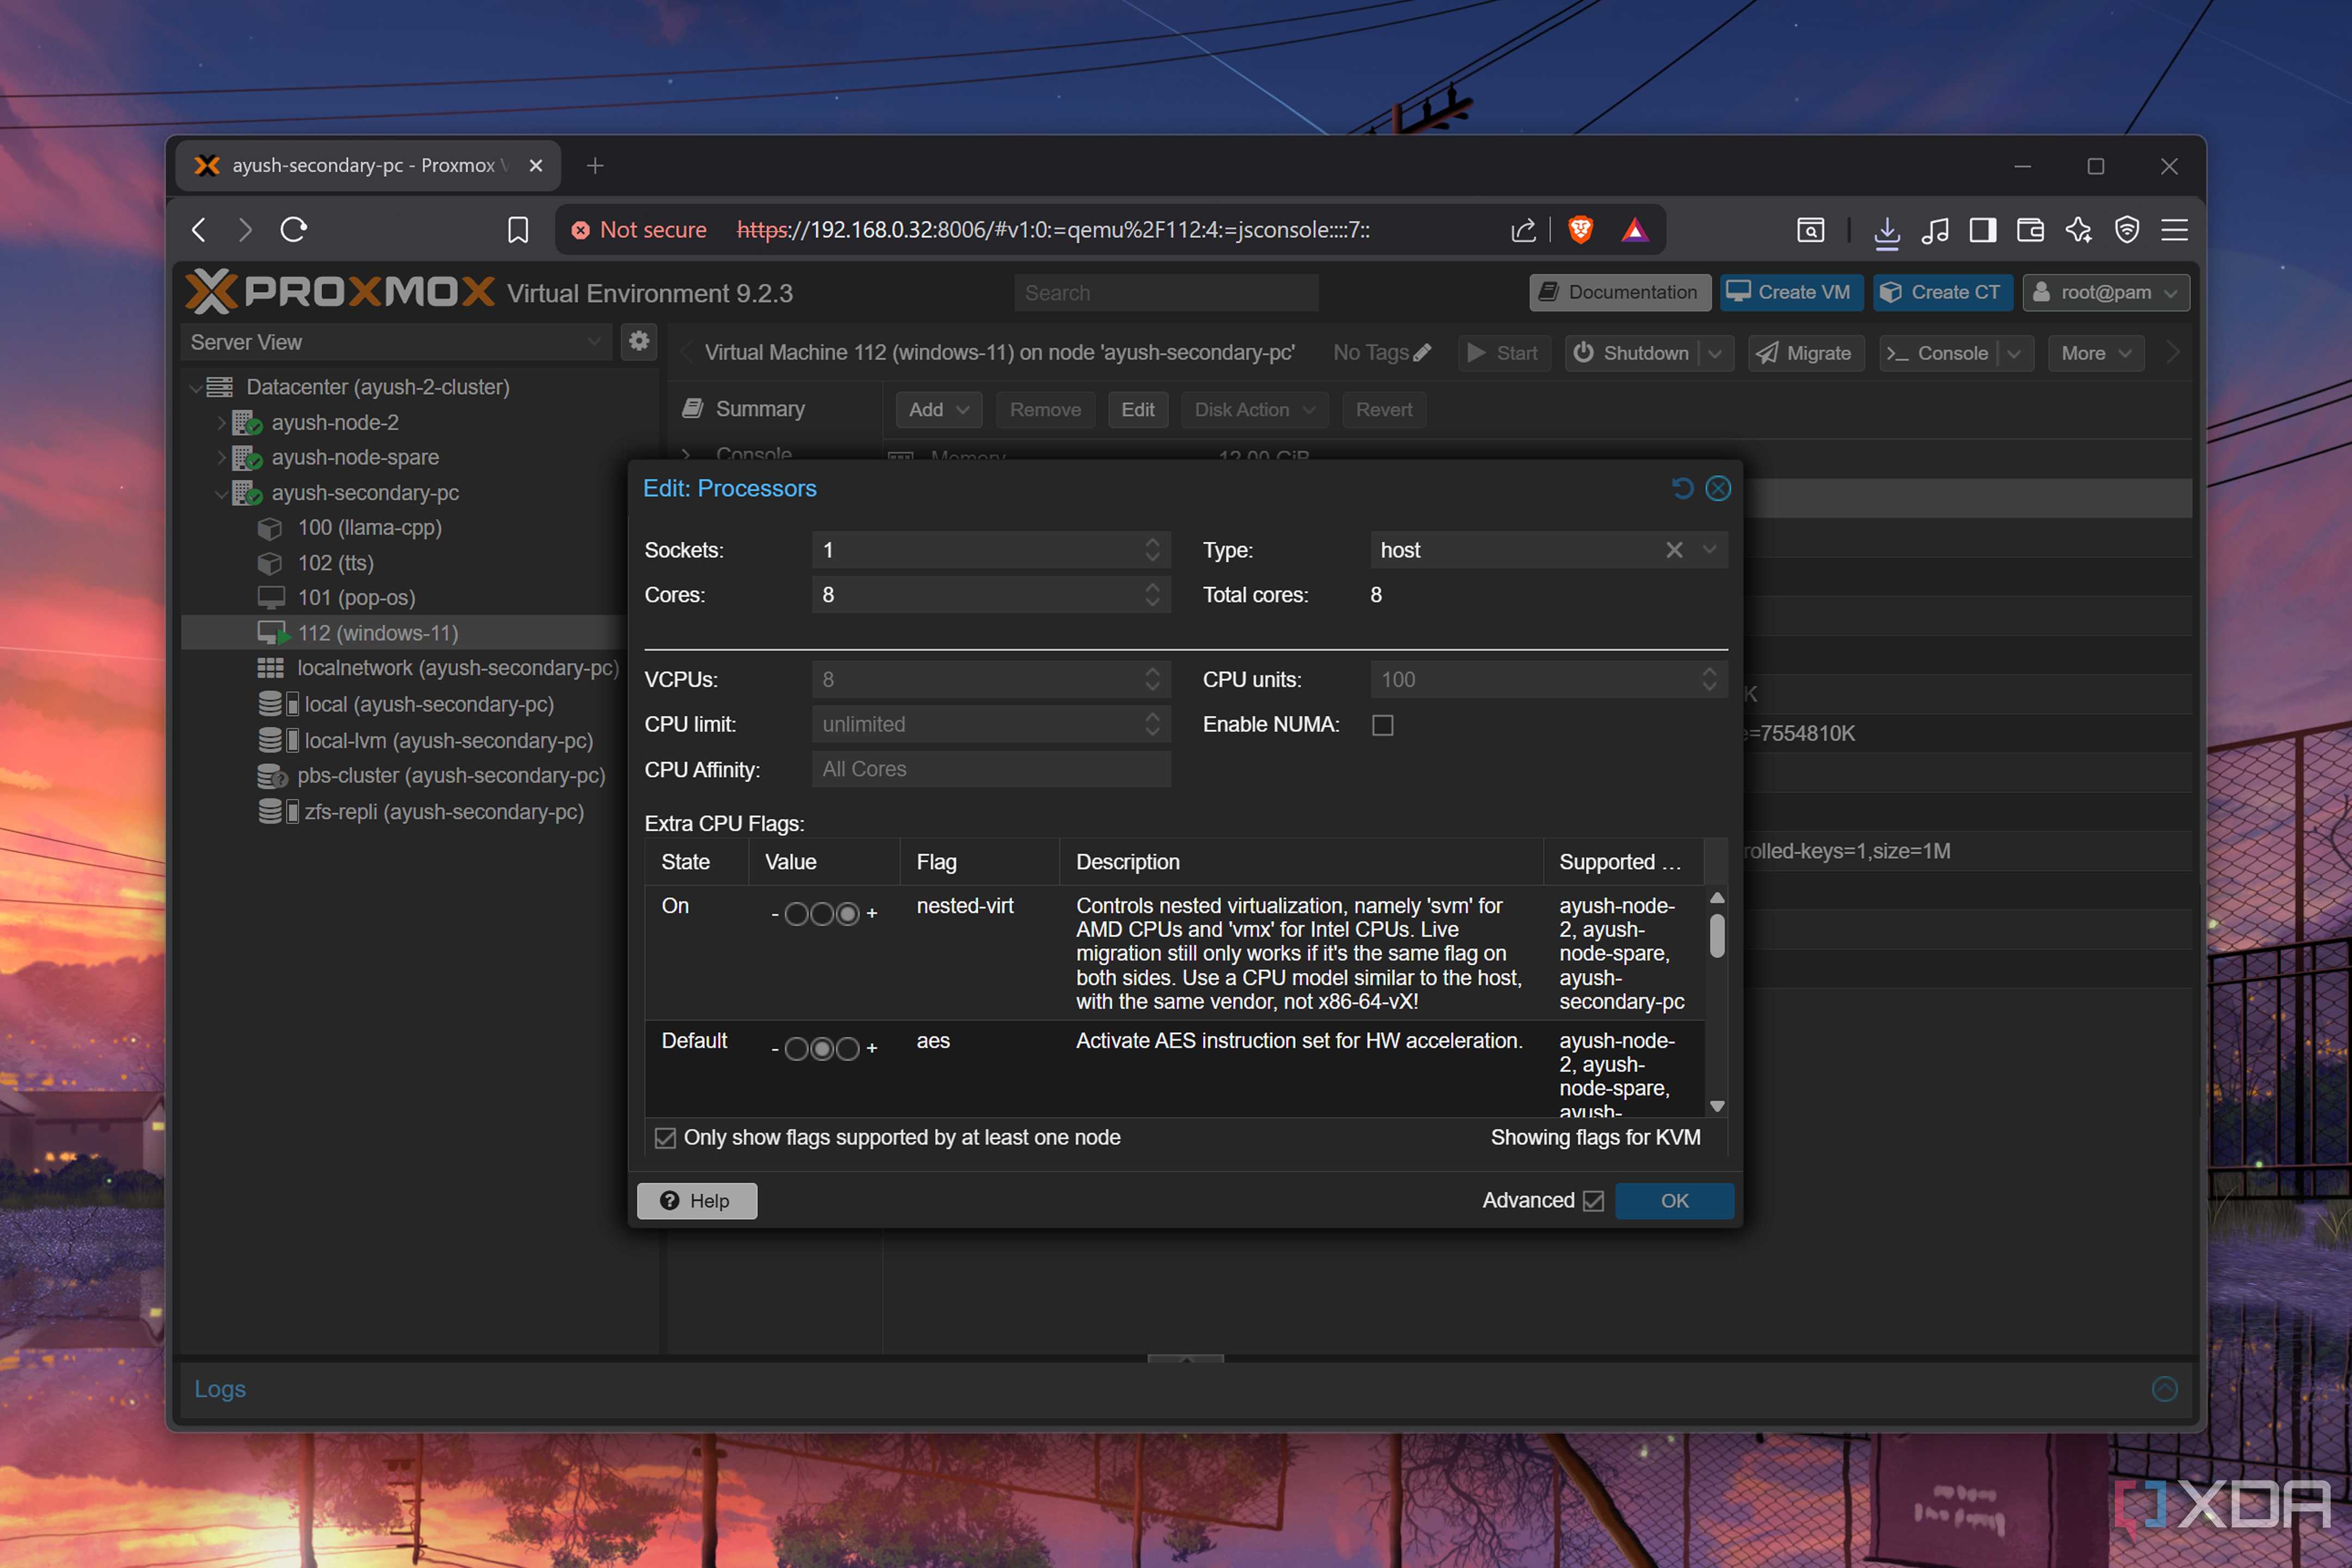Screen dimensions: 2352x1568
Task: Bookmark this page with the bookmark icon
Action: point(518,230)
